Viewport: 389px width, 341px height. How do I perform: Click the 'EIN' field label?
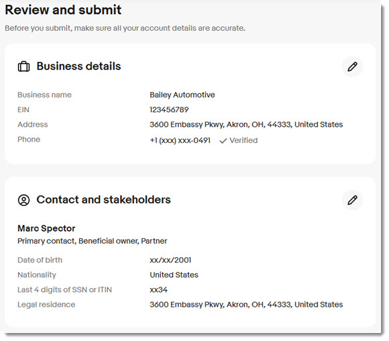23,109
